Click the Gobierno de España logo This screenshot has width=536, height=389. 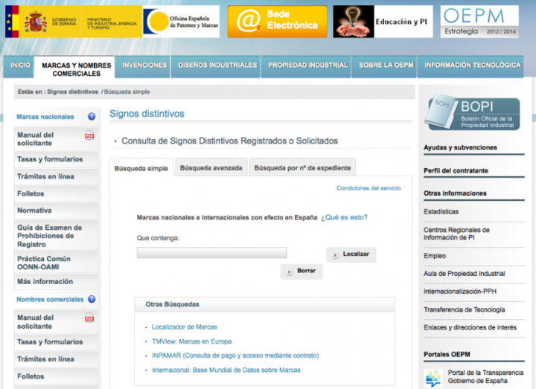click(x=71, y=22)
